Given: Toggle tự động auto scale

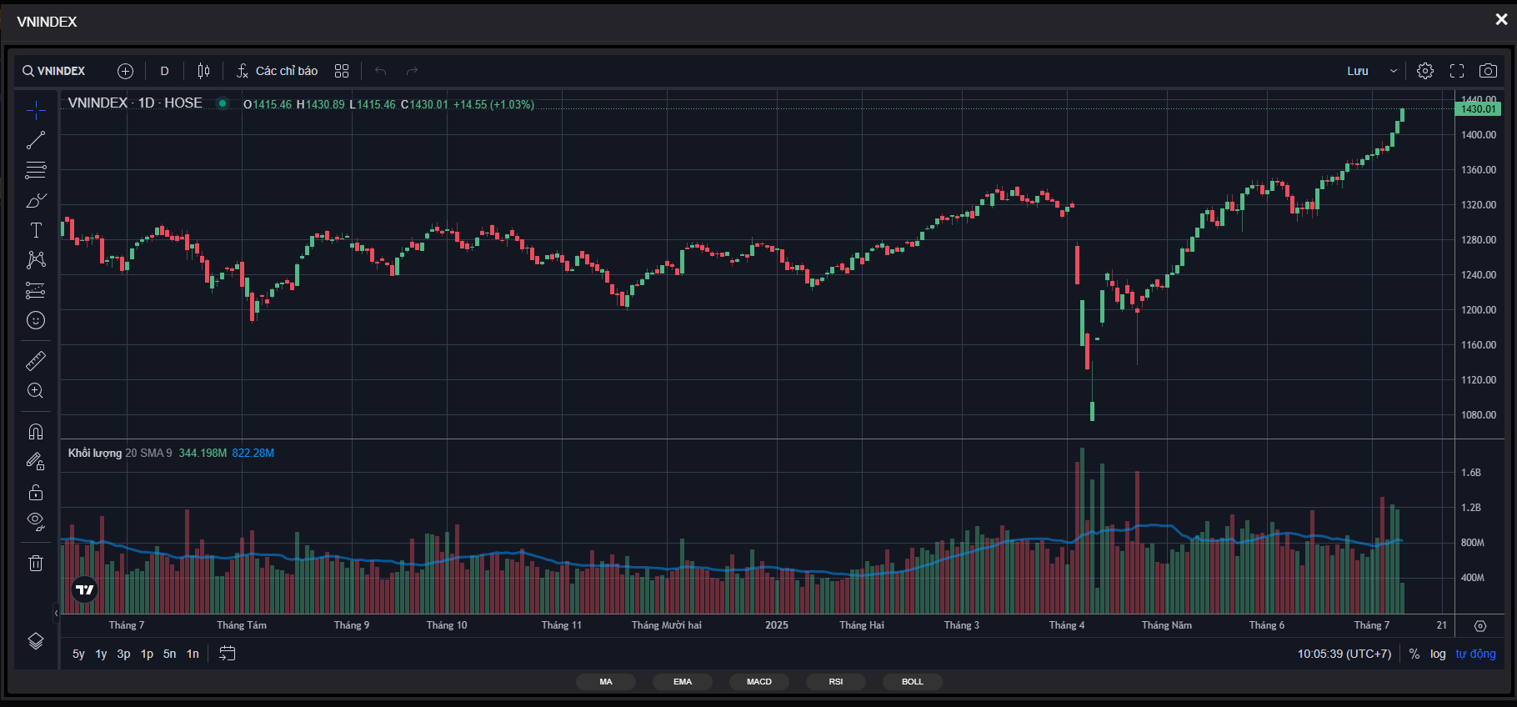Looking at the screenshot, I should pyautogui.click(x=1475, y=654).
